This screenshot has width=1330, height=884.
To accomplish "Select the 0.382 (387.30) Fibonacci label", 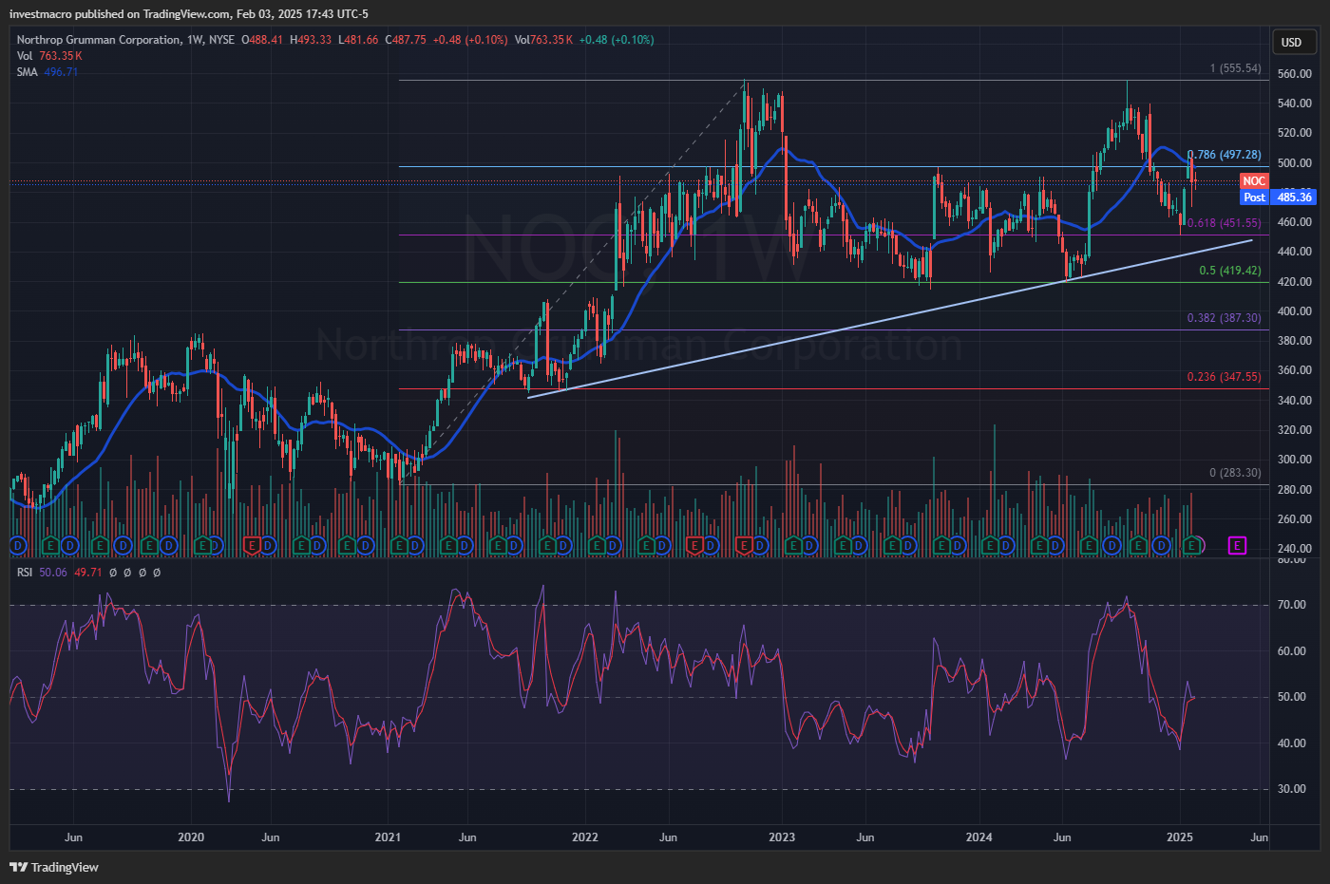I will point(1225,318).
